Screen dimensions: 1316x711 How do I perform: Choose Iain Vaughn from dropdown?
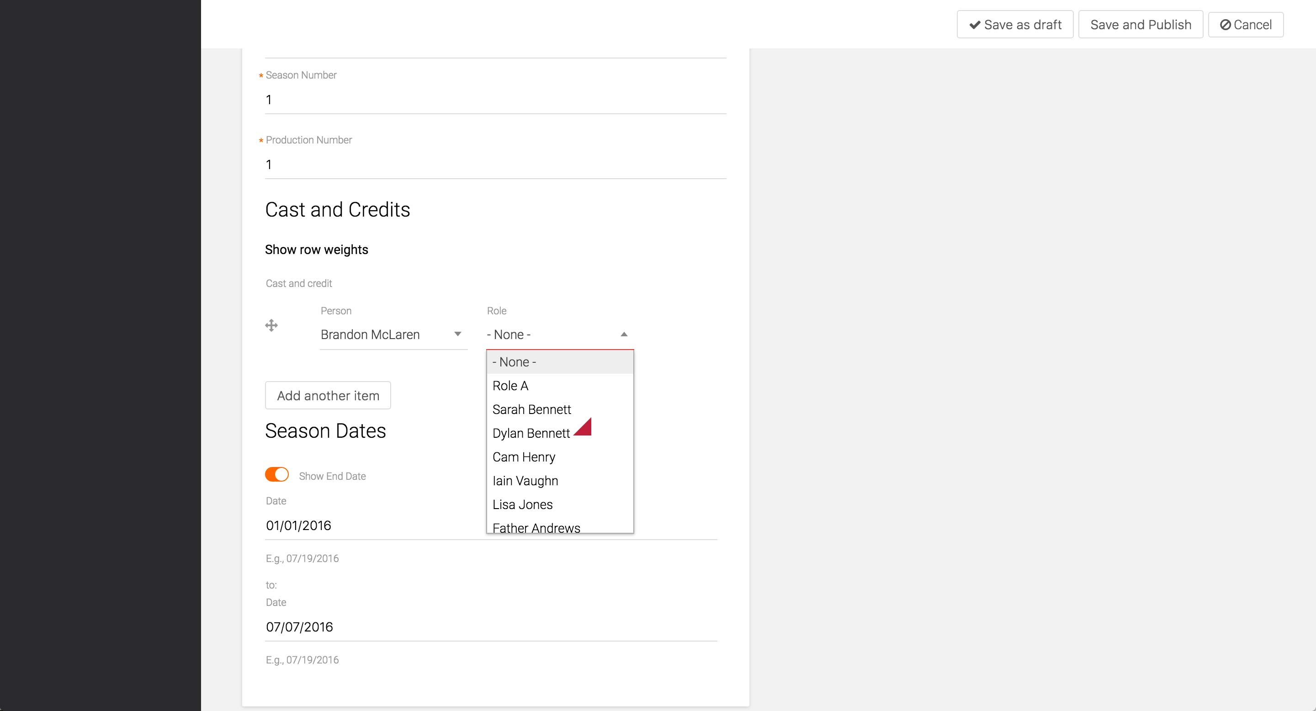525,481
